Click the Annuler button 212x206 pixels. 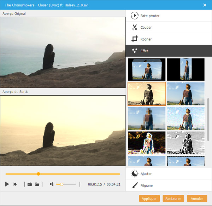197,199
